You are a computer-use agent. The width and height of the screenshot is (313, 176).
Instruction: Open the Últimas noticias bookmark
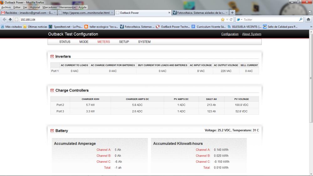coord(35,27)
